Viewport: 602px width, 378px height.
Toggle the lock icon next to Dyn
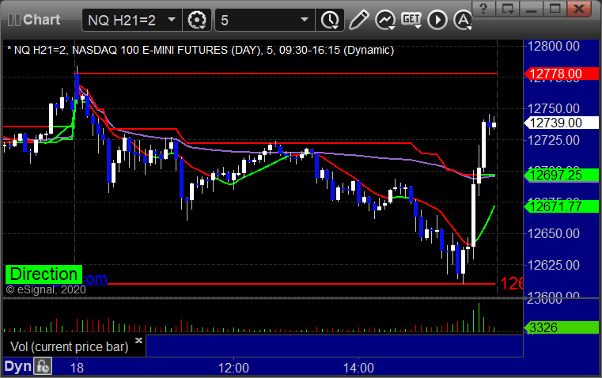(43, 366)
